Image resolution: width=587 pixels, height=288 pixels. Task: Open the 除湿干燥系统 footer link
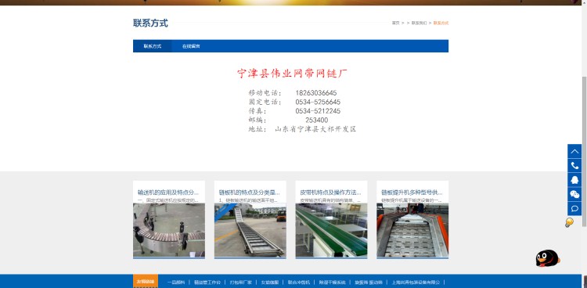click(x=332, y=282)
